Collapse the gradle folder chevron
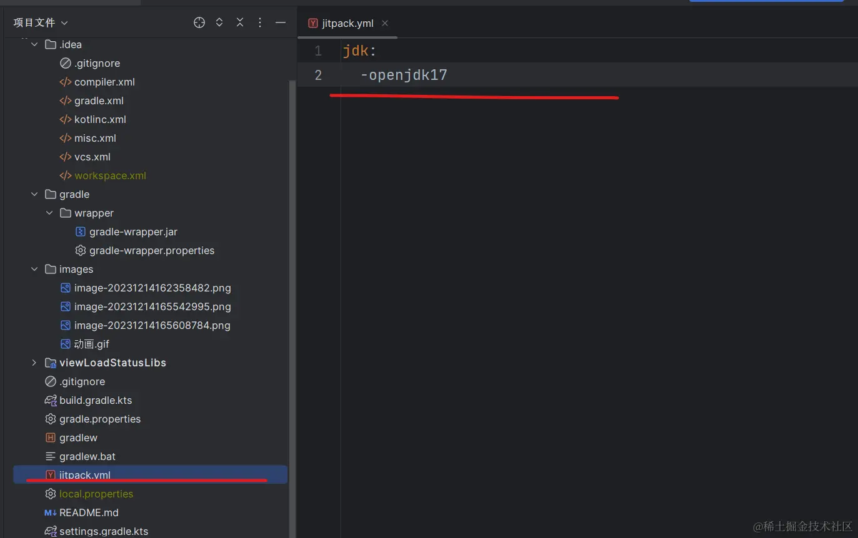The width and height of the screenshot is (858, 538). (x=34, y=194)
